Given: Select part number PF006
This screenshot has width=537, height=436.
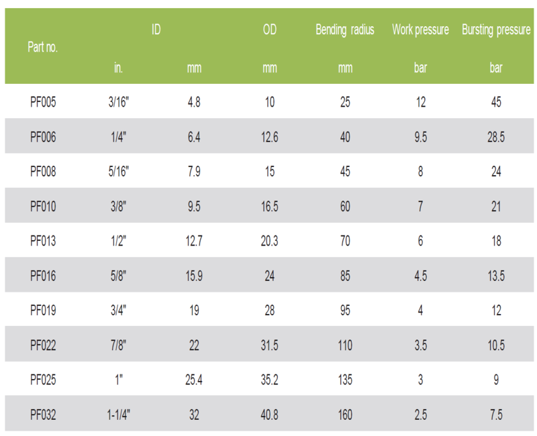Looking at the screenshot, I should pos(43,137).
